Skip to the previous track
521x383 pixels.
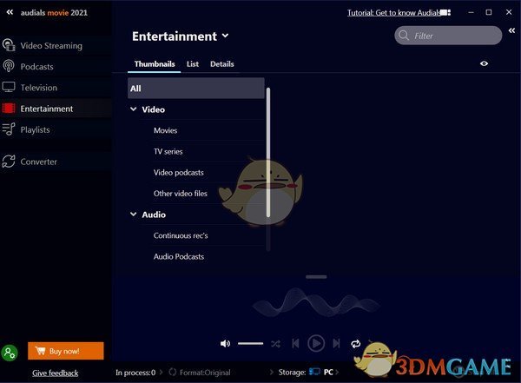tap(295, 343)
